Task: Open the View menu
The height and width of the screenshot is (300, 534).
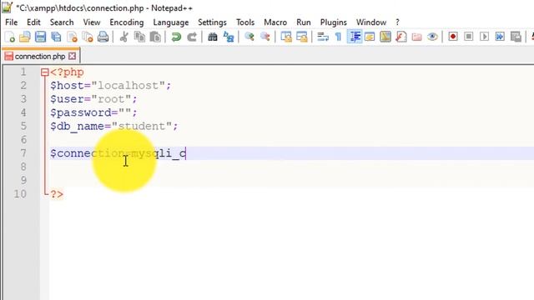Action: click(x=92, y=22)
